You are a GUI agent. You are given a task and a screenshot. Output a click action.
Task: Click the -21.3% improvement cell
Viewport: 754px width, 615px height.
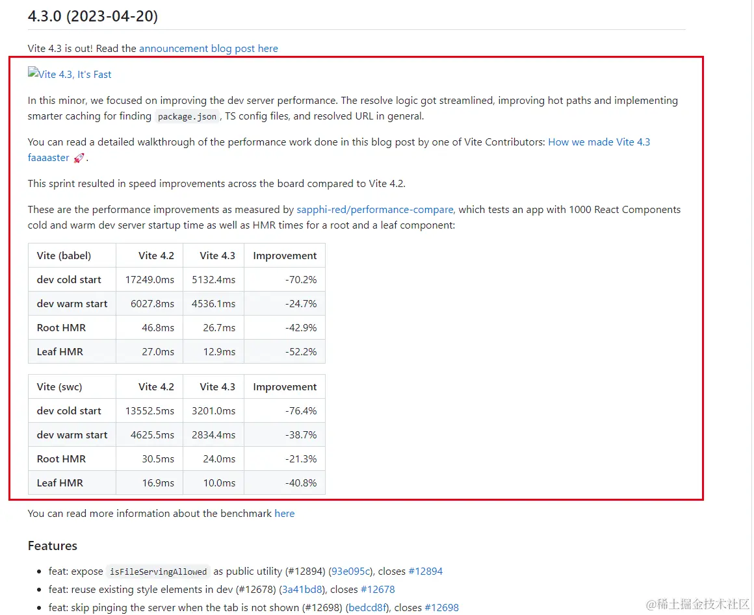[x=285, y=459]
